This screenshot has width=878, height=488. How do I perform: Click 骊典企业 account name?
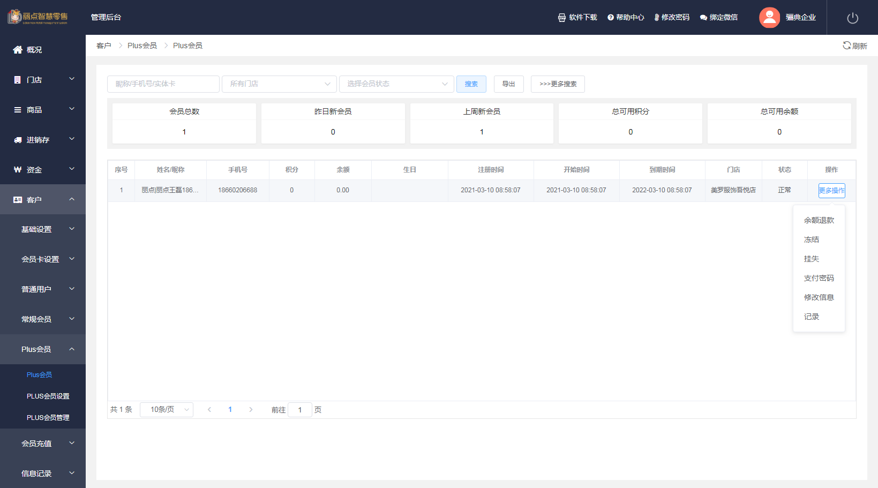(801, 18)
